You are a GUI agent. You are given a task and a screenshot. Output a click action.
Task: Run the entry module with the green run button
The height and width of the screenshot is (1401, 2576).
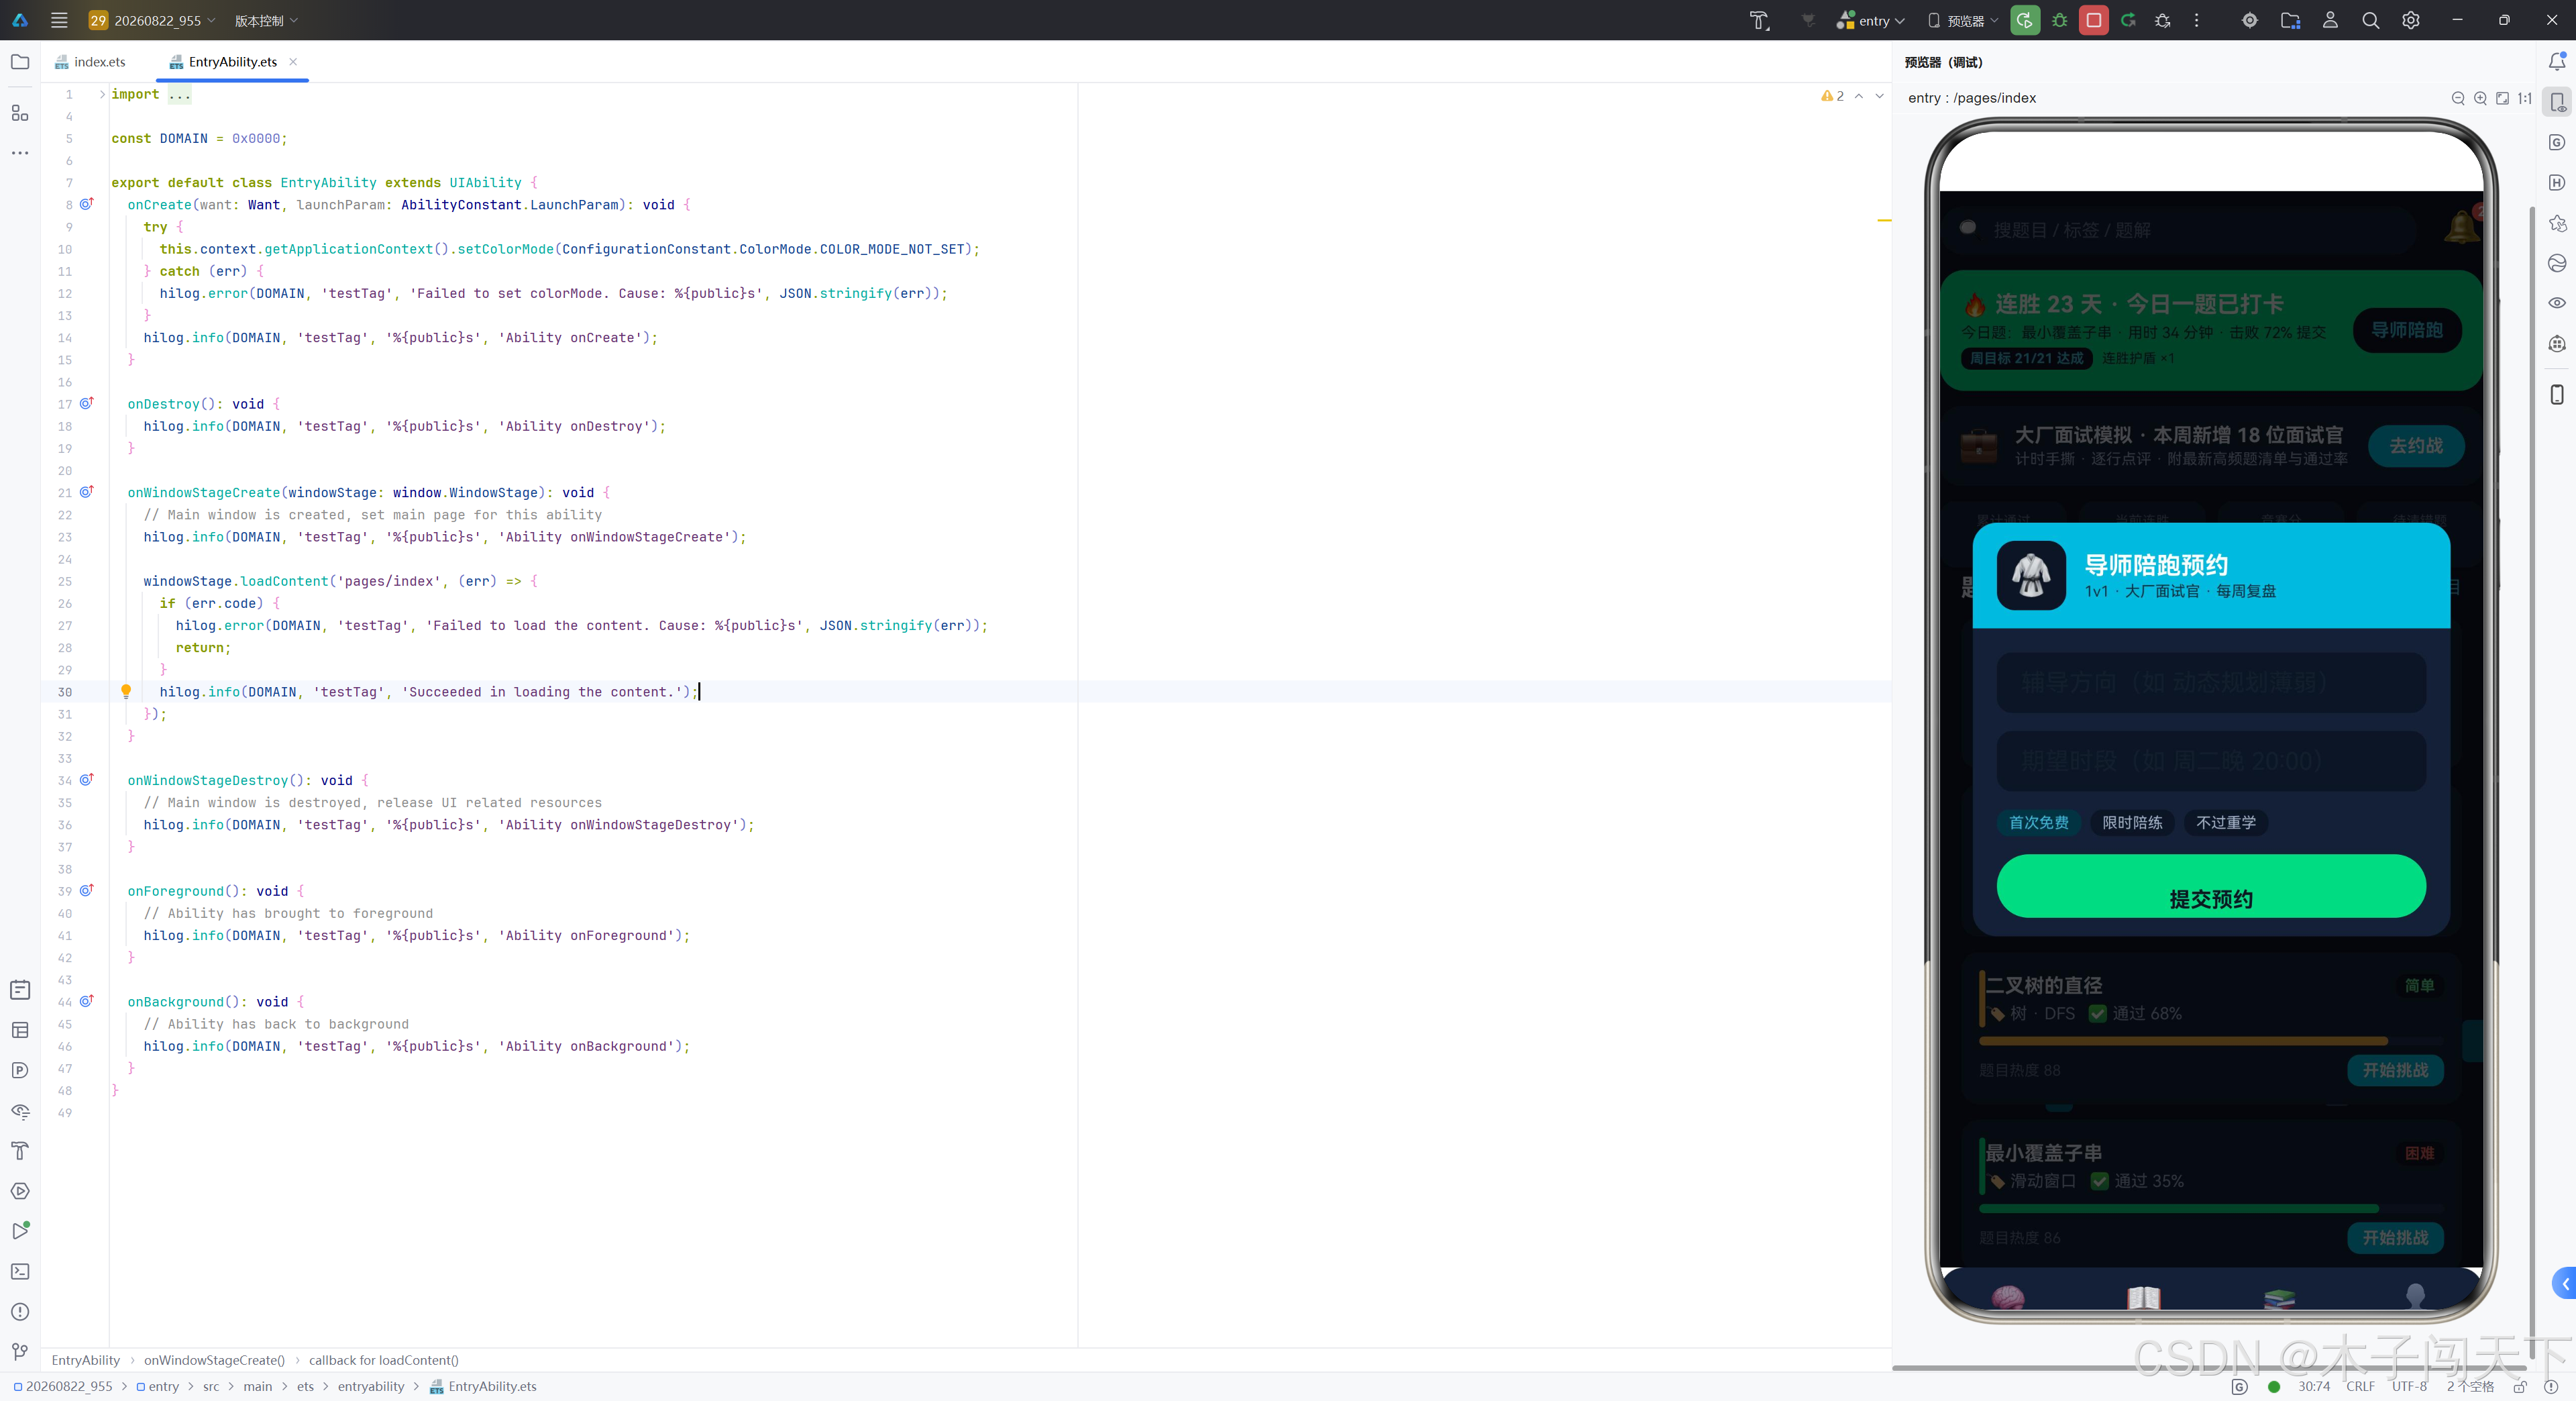[2025, 20]
